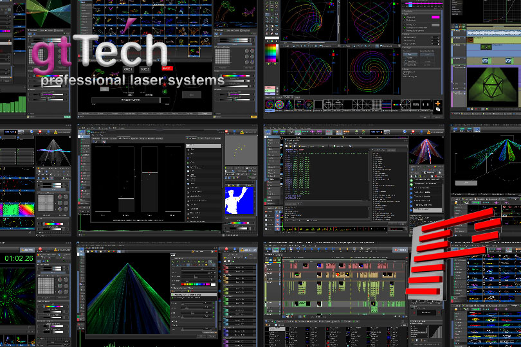Image resolution: width=521 pixels, height=347 pixels.
Task: Click the red BLACK button
Action: point(167,68)
